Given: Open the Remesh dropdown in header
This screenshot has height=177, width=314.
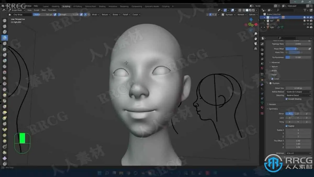Looking at the screenshot, I should [242, 15].
